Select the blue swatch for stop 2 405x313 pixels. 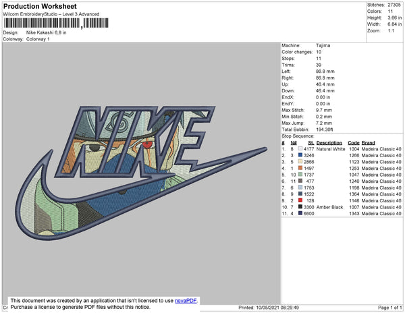click(x=300, y=155)
